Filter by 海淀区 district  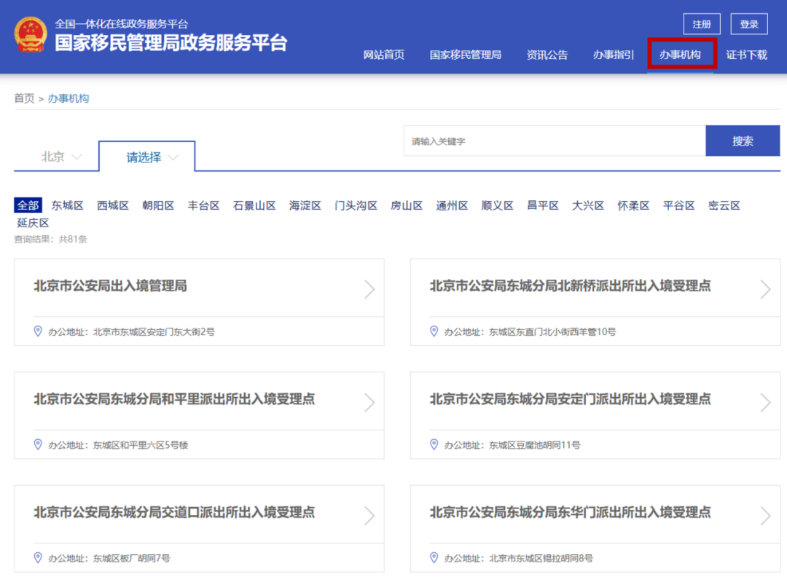305,205
